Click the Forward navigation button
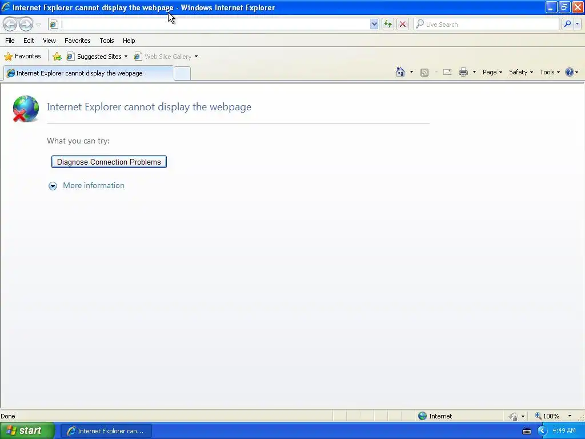 pyautogui.click(x=26, y=24)
